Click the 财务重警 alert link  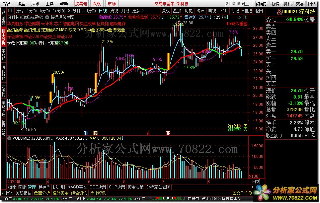239,24
